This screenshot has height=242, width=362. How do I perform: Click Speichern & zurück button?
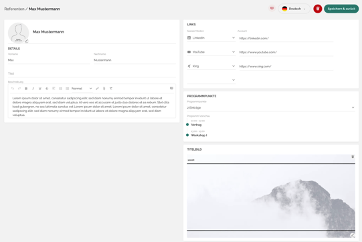(x=341, y=9)
